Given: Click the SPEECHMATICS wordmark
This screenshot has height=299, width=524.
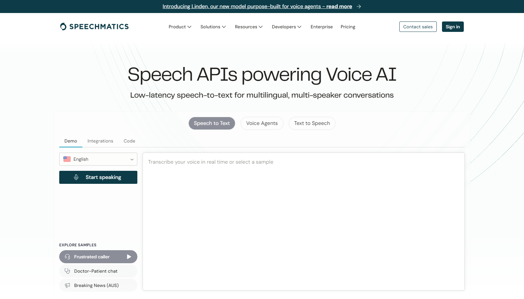Looking at the screenshot, I should click(x=99, y=27).
